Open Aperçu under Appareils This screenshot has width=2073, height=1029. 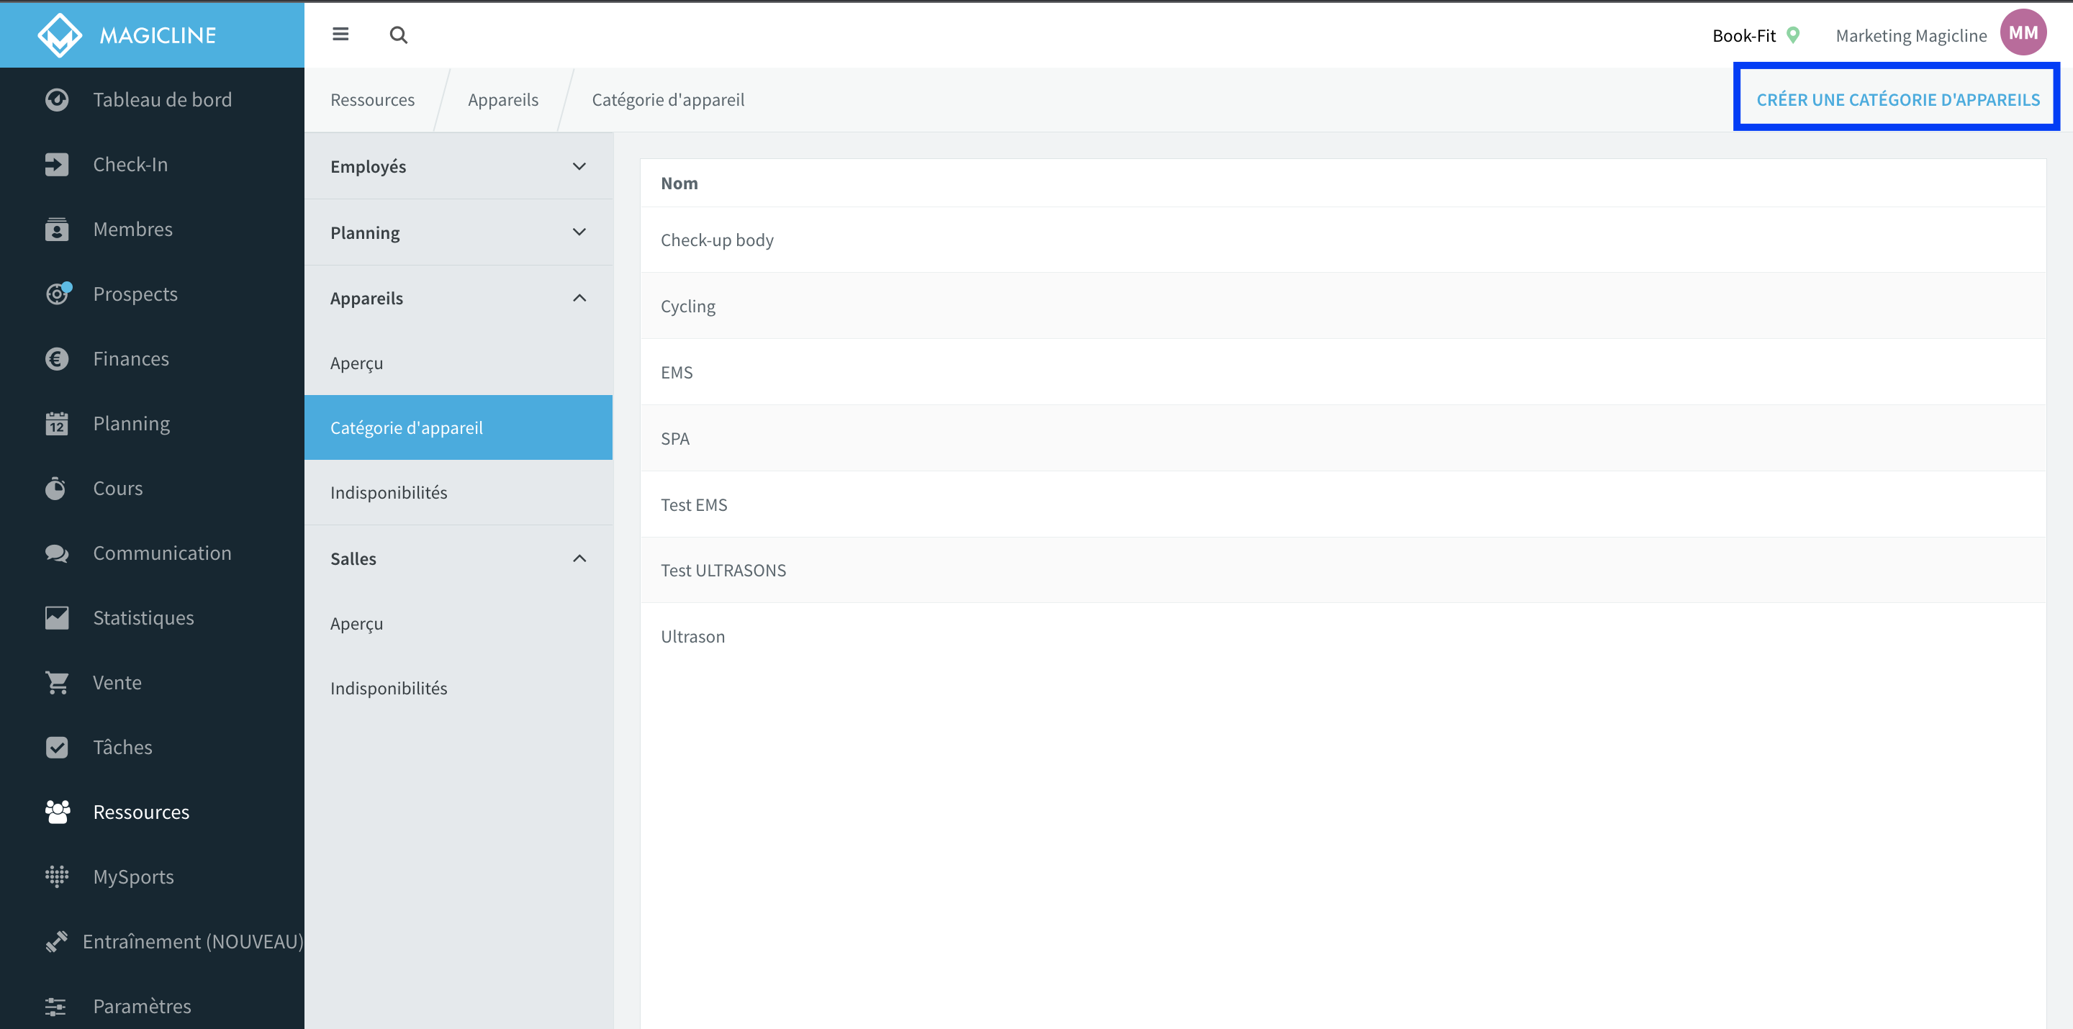pyautogui.click(x=458, y=363)
